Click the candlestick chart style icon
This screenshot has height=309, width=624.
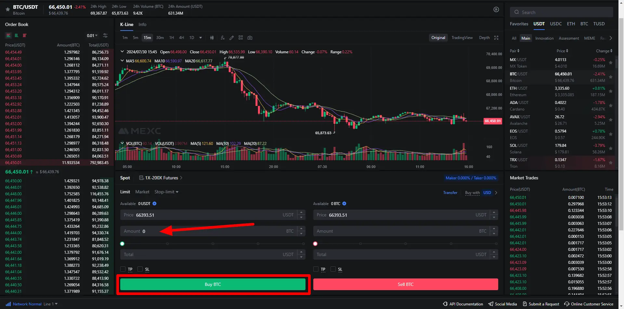[212, 38]
